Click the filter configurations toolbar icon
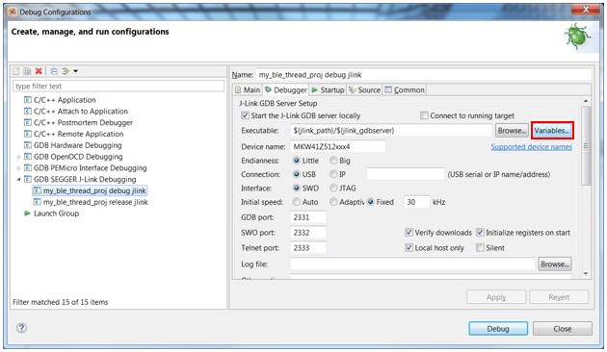Screen dimensions: 607x352 click(x=66, y=71)
